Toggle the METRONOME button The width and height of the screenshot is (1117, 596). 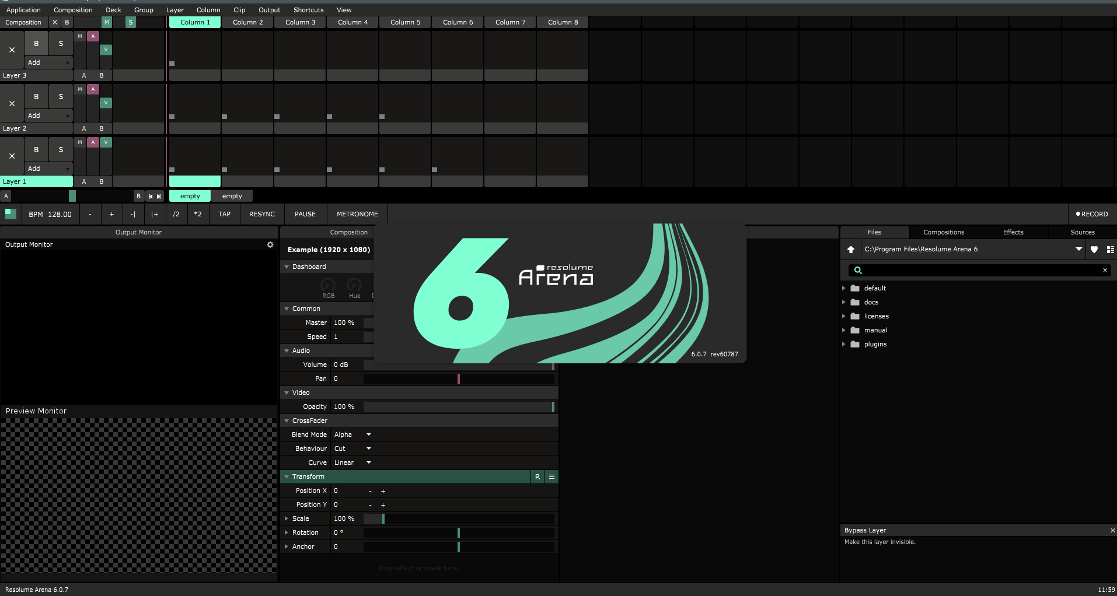tap(357, 215)
